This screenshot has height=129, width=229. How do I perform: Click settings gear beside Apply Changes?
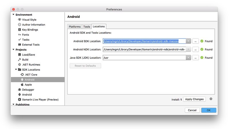coord(211,99)
